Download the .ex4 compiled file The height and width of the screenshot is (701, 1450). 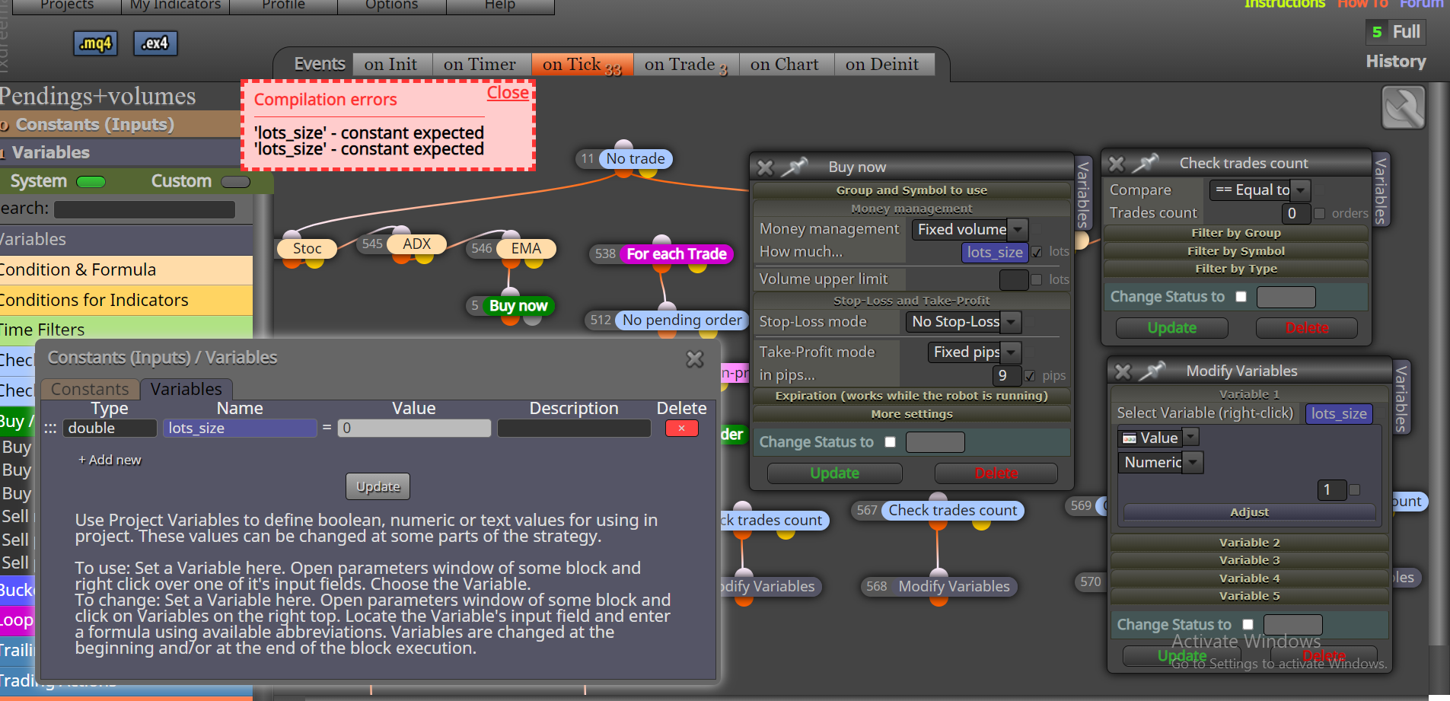tap(155, 43)
